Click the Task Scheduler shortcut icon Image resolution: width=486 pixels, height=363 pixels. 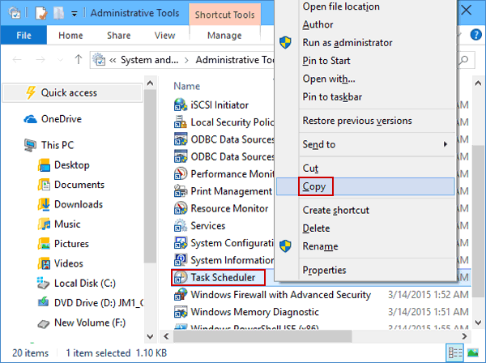tap(180, 277)
